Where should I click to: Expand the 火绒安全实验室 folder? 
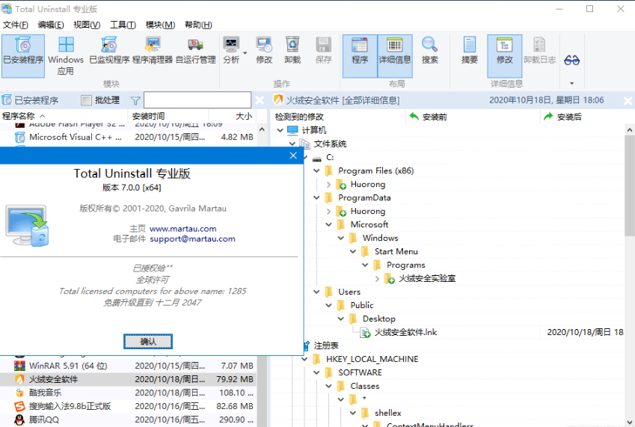pyautogui.click(x=377, y=278)
